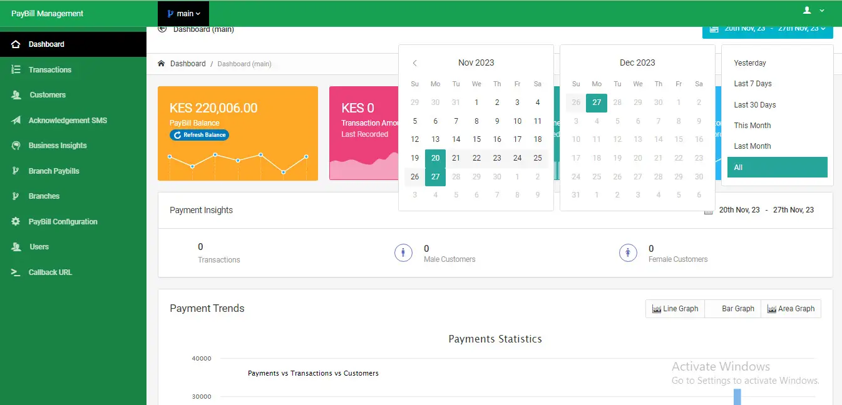Open the user account dropdown menu
This screenshot has width=842, height=405.
point(813,11)
